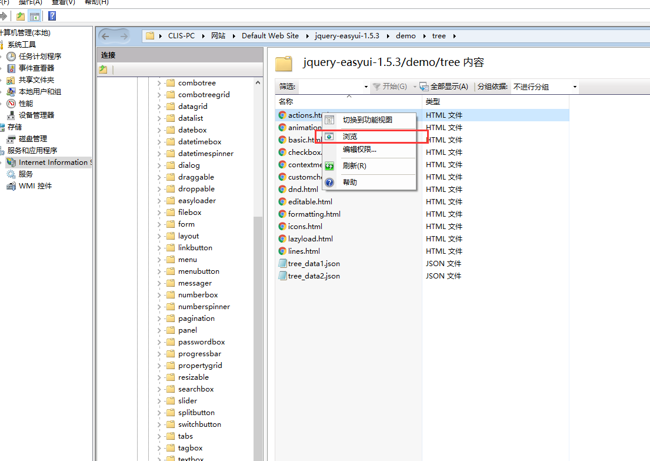Click the folder icon next to datagrid
Screen dimensions: 650x461
point(171,107)
